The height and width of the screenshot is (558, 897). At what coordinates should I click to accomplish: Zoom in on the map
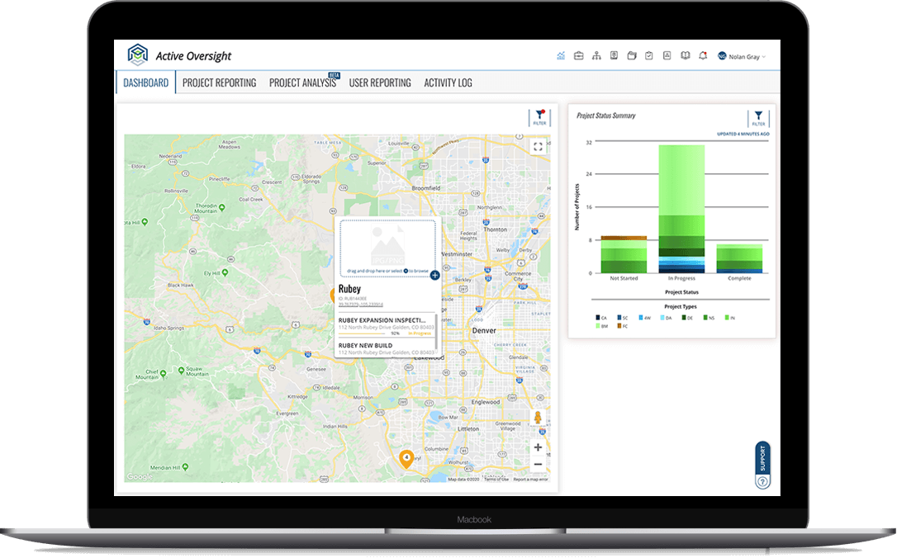pyautogui.click(x=538, y=447)
